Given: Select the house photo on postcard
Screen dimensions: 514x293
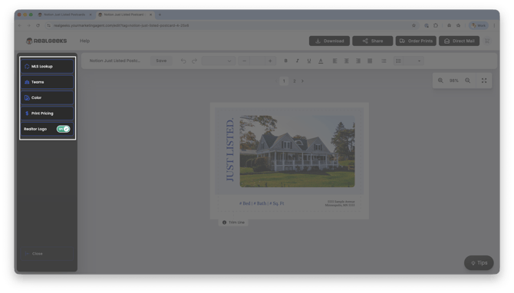Looking at the screenshot, I should (297, 151).
